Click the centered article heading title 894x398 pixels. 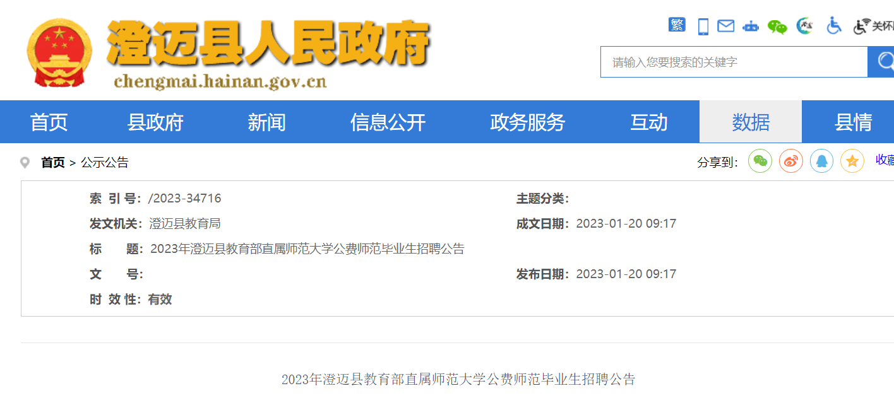(458, 379)
